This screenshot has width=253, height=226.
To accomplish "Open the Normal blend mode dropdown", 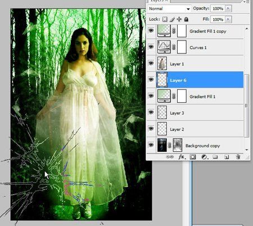I will [169, 8].
